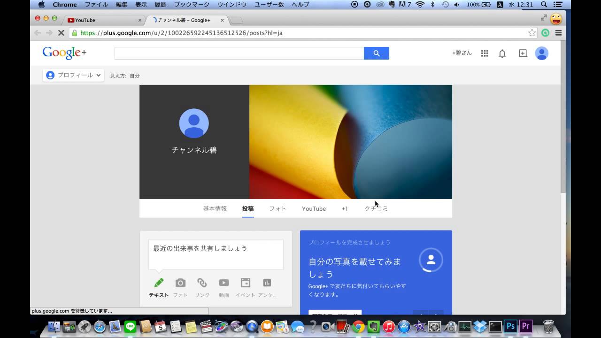Open the ウインドウ menu

232,4
